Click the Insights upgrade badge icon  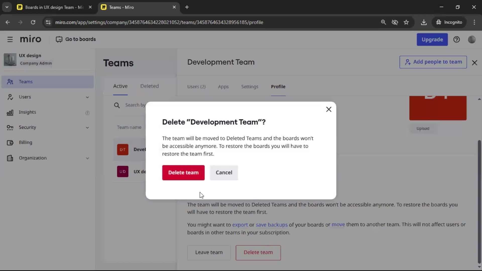tap(87, 113)
